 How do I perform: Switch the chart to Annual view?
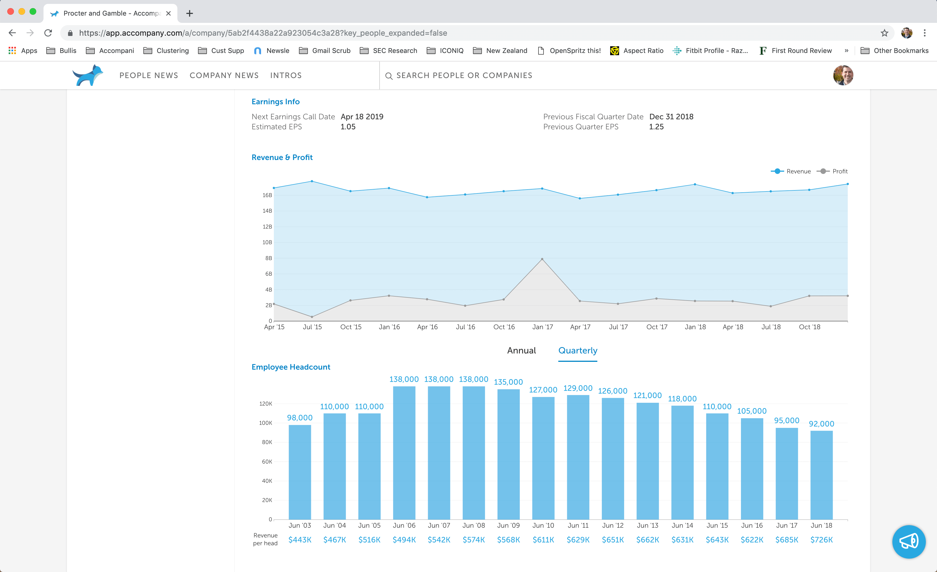521,350
